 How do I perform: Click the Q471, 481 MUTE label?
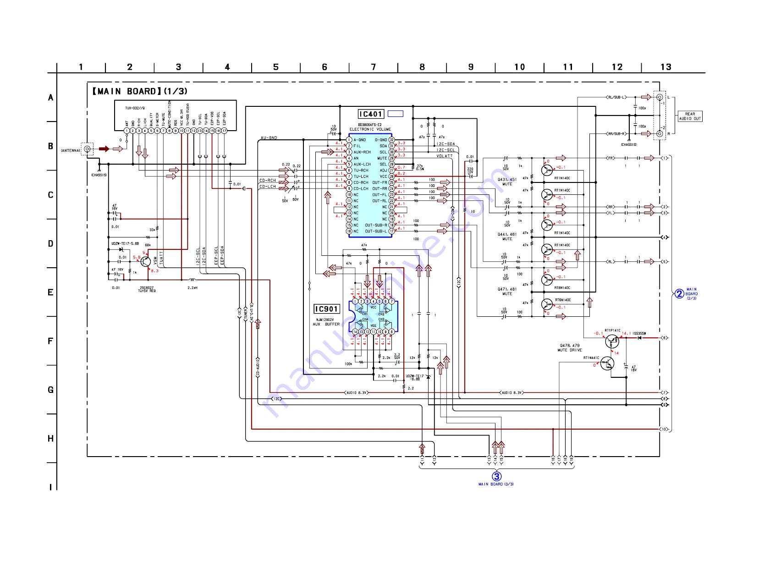(x=507, y=292)
